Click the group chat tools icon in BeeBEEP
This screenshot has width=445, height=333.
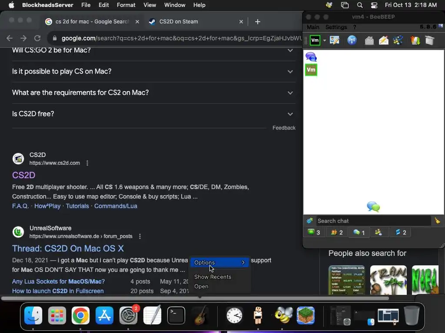tap(398, 40)
